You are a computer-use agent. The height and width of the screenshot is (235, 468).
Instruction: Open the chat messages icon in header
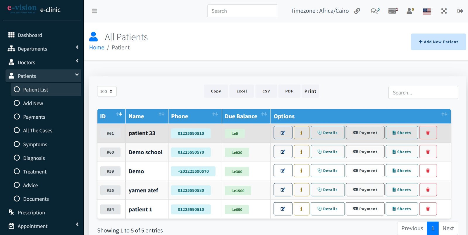(374, 11)
